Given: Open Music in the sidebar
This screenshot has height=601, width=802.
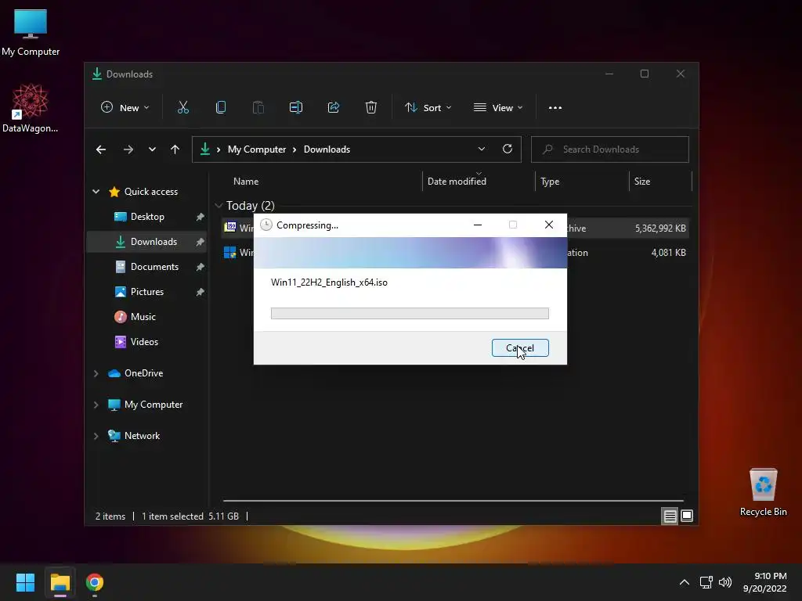Looking at the screenshot, I should coord(135,317).
